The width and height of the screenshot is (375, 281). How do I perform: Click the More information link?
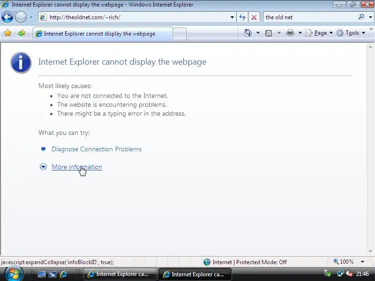click(77, 167)
